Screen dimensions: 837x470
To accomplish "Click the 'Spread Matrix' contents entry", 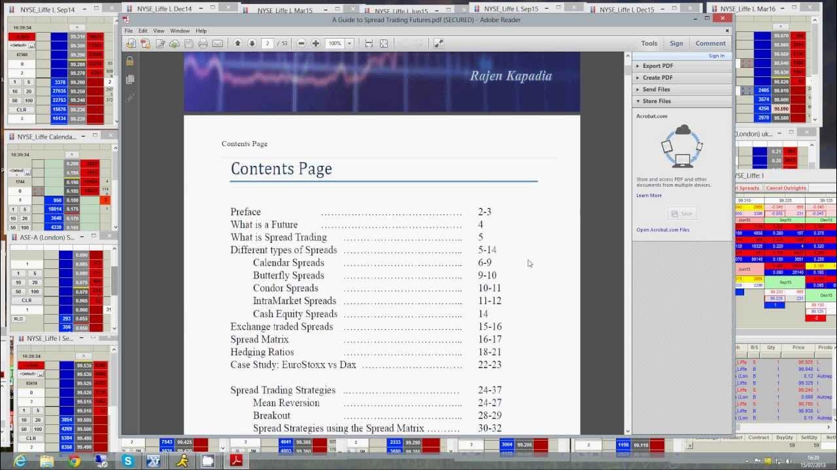I will point(260,339).
